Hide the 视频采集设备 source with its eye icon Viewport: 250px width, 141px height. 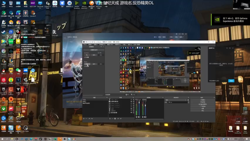click(131, 101)
